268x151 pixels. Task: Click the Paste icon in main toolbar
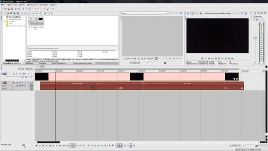point(30,9)
